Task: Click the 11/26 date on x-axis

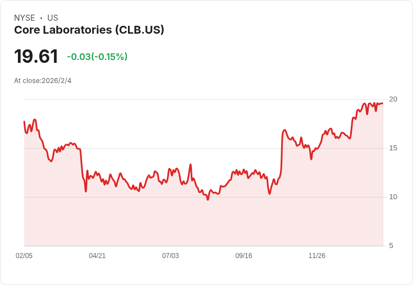Action: pyautogui.click(x=317, y=256)
